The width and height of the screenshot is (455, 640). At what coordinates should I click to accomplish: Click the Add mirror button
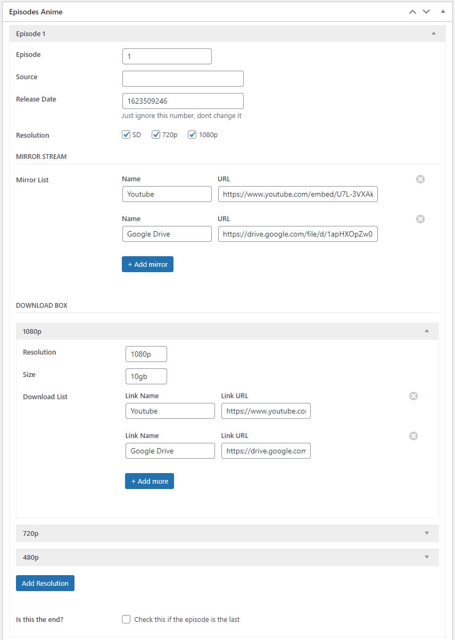[147, 264]
